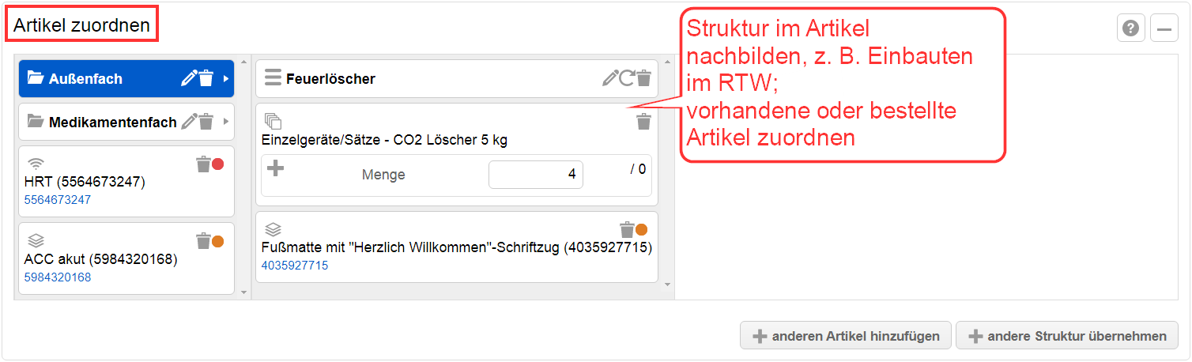The width and height of the screenshot is (1192, 362).
Task: Delete Medikamentenfach with its trash icon
Action: (x=206, y=121)
